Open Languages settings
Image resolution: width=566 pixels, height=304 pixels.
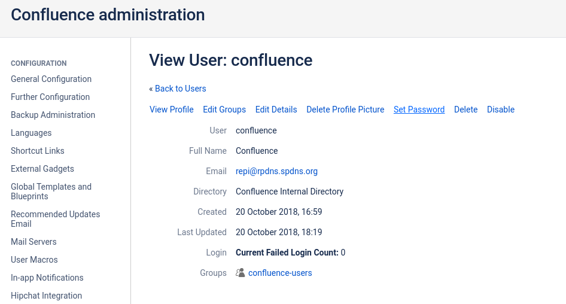(31, 133)
